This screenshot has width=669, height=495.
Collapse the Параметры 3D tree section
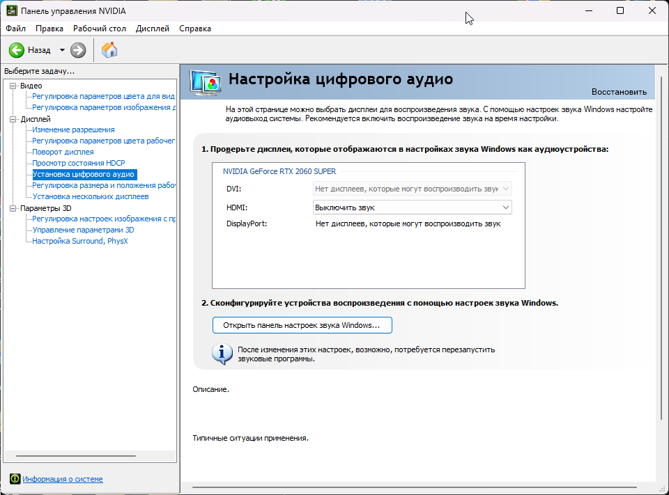click(x=13, y=208)
